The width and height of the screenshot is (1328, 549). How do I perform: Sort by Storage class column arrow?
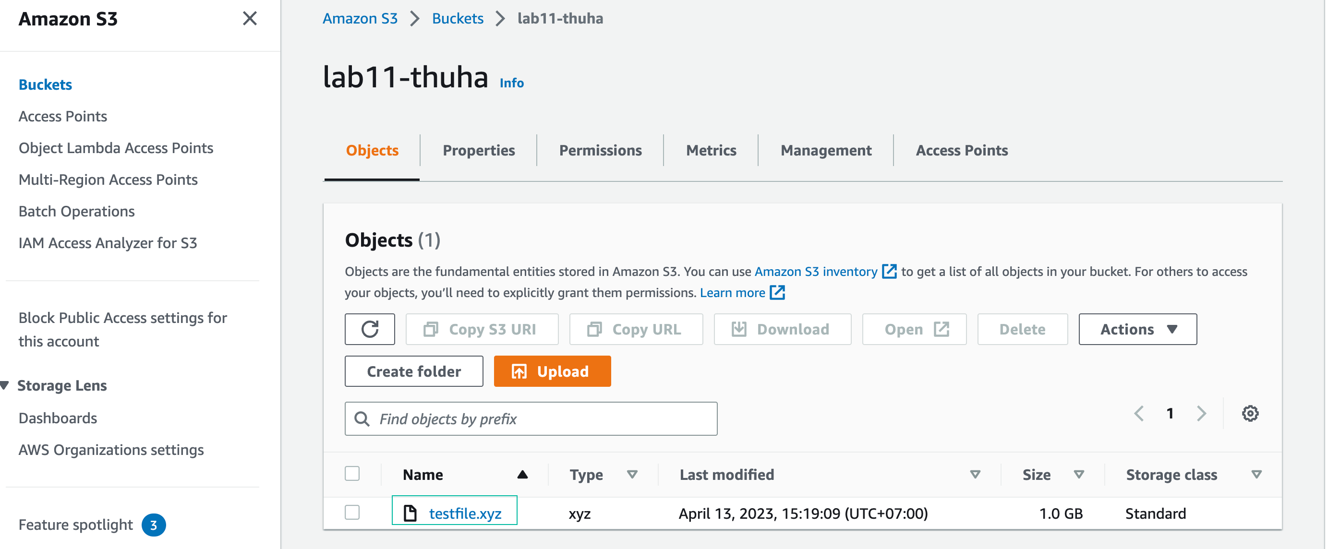1256,474
